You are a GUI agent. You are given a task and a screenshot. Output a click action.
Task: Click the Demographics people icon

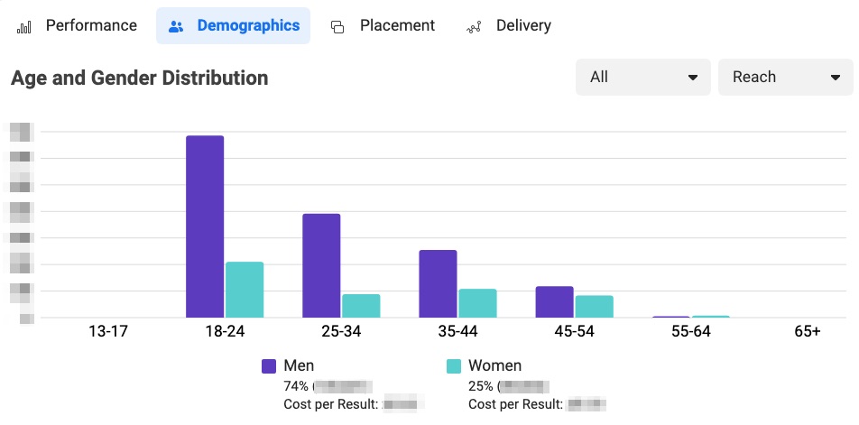176,27
